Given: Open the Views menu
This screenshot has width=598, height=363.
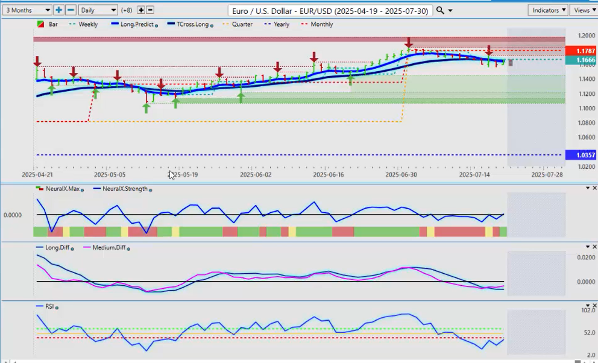Looking at the screenshot, I should [x=584, y=10].
